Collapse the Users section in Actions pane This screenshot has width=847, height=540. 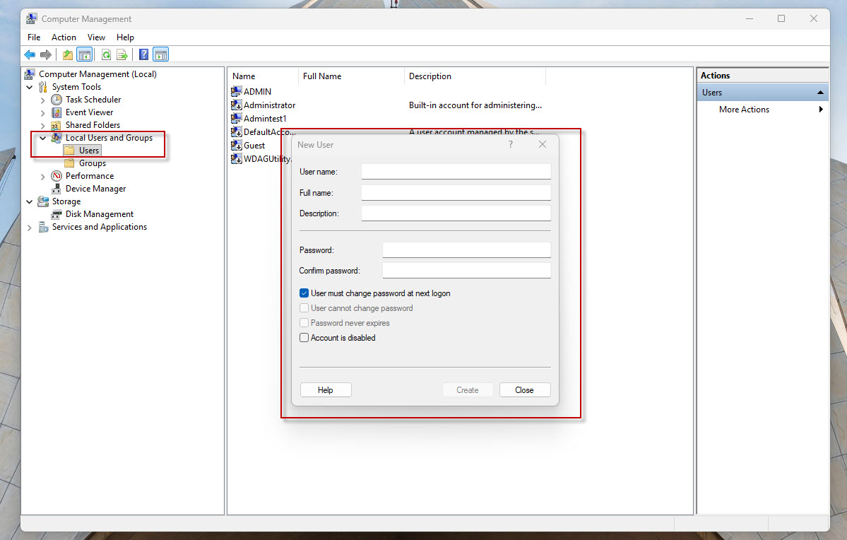point(820,93)
